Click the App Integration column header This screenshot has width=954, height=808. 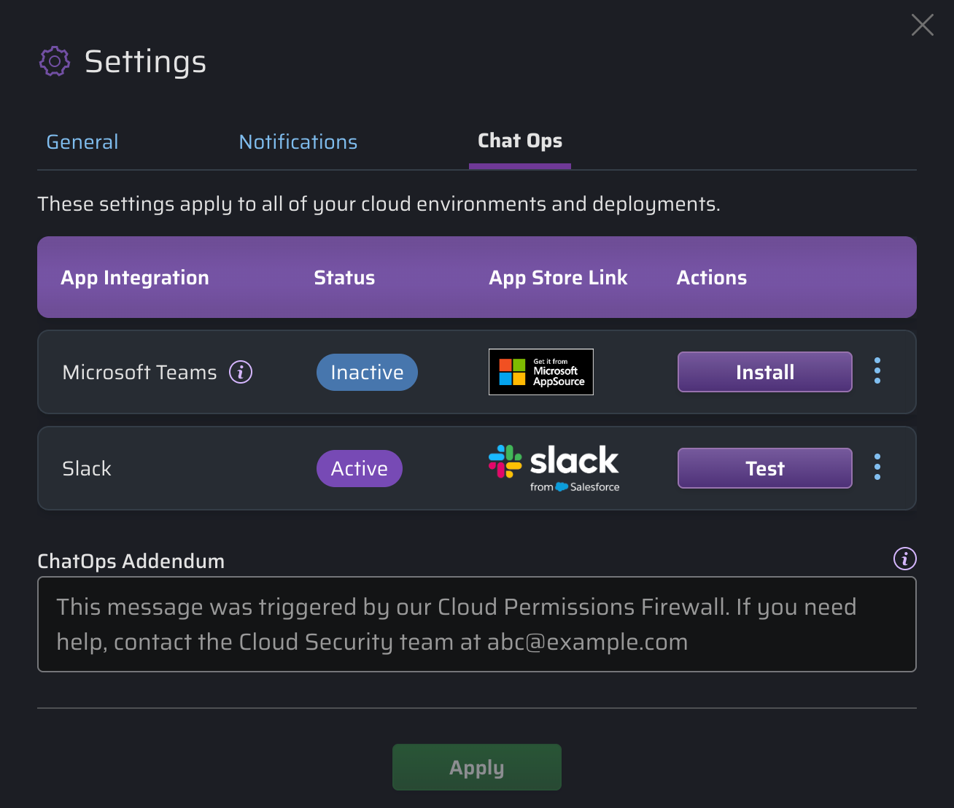pos(135,278)
